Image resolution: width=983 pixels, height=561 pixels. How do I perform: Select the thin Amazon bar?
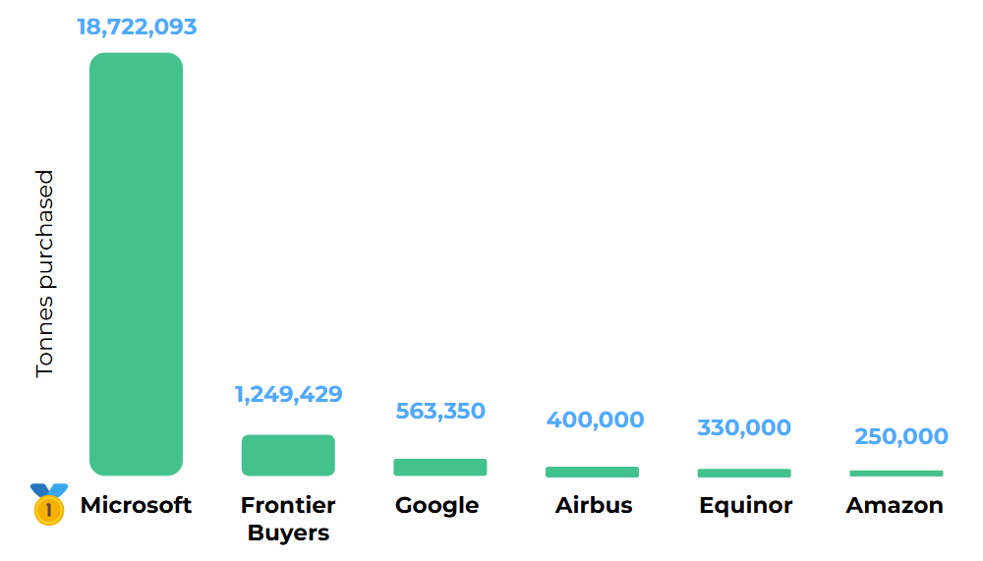pyautogui.click(x=896, y=474)
